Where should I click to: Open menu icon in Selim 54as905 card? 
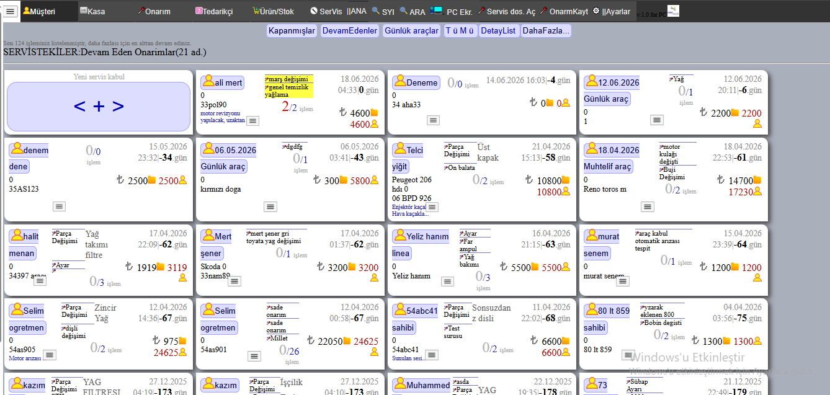[x=50, y=355]
